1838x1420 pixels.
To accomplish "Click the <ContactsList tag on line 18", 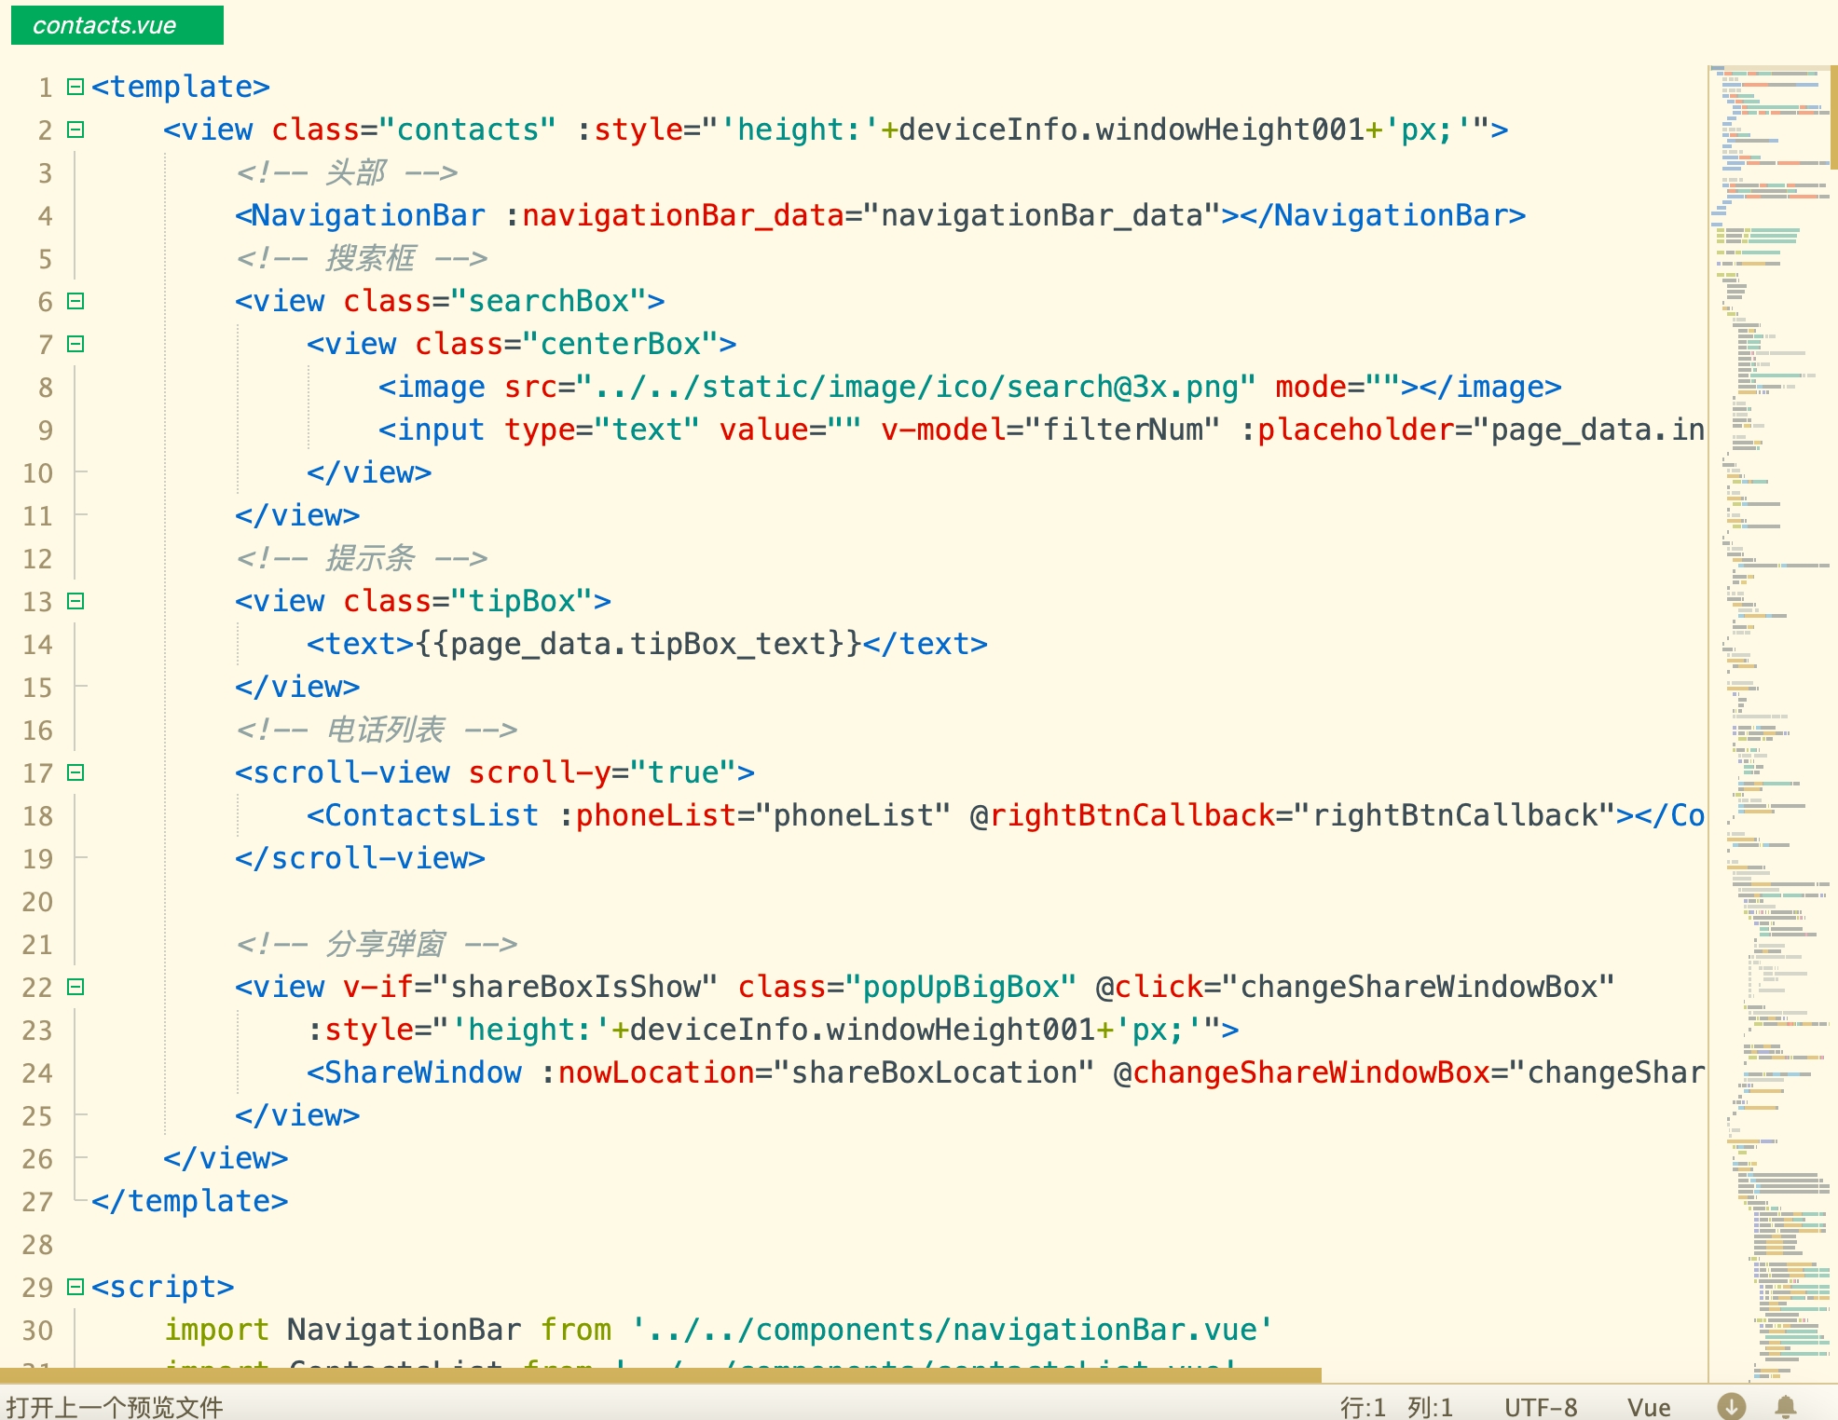I will tap(423, 815).
